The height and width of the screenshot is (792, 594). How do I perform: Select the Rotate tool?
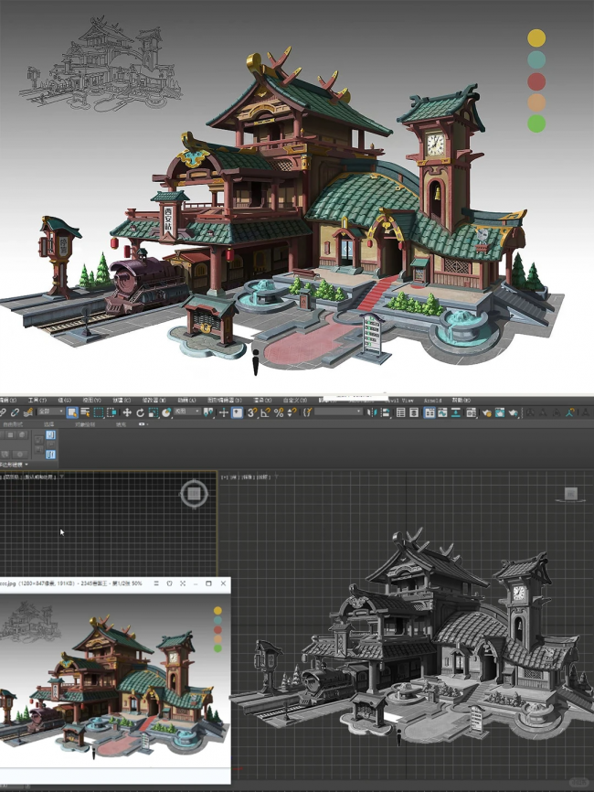point(140,412)
